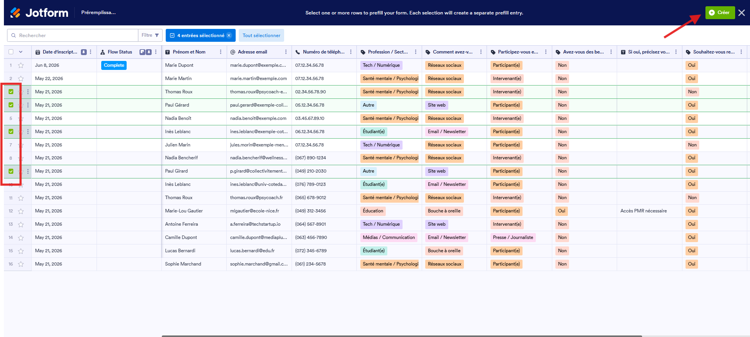The image size is (750, 337).
Task: Expand the selection chevron beside header checkbox
Action: pos(21,52)
